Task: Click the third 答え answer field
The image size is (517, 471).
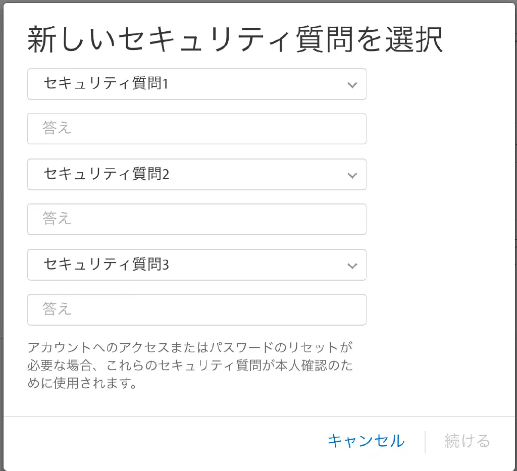Action: (x=196, y=309)
